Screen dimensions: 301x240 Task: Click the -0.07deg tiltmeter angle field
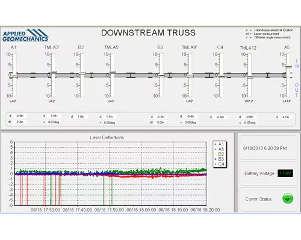tap(249, 122)
